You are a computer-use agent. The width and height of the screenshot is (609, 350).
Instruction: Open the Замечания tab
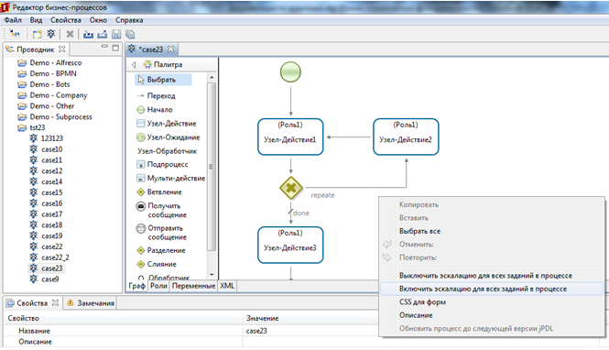pyautogui.click(x=91, y=303)
